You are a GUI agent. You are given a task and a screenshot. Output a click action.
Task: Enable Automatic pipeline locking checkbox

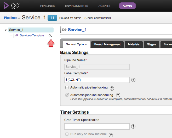(67, 87)
